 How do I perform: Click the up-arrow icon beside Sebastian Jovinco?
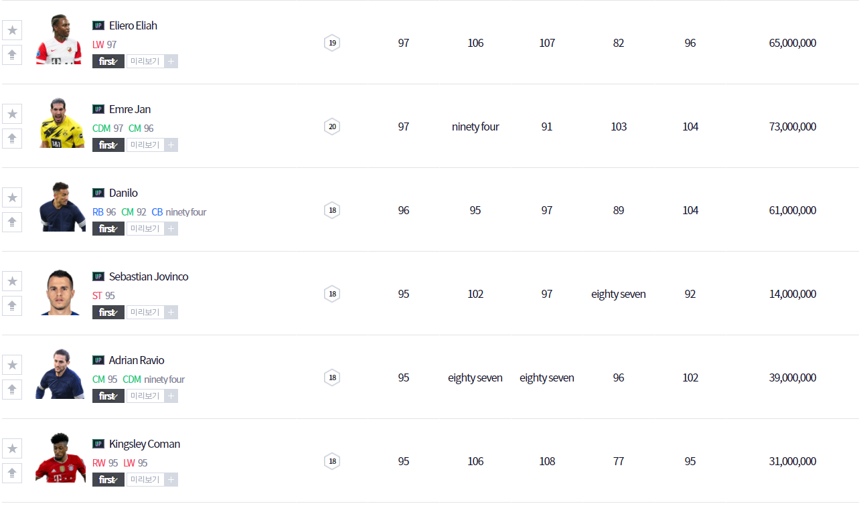tap(12, 306)
